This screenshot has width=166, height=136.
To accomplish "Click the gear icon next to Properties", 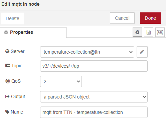I will click(6, 32).
